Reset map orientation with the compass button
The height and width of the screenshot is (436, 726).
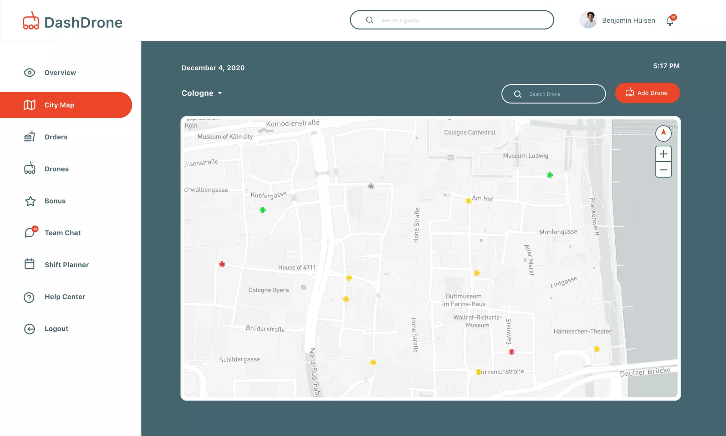pyautogui.click(x=664, y=133)
